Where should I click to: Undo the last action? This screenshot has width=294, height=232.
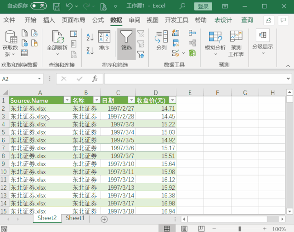coord(69,6)
